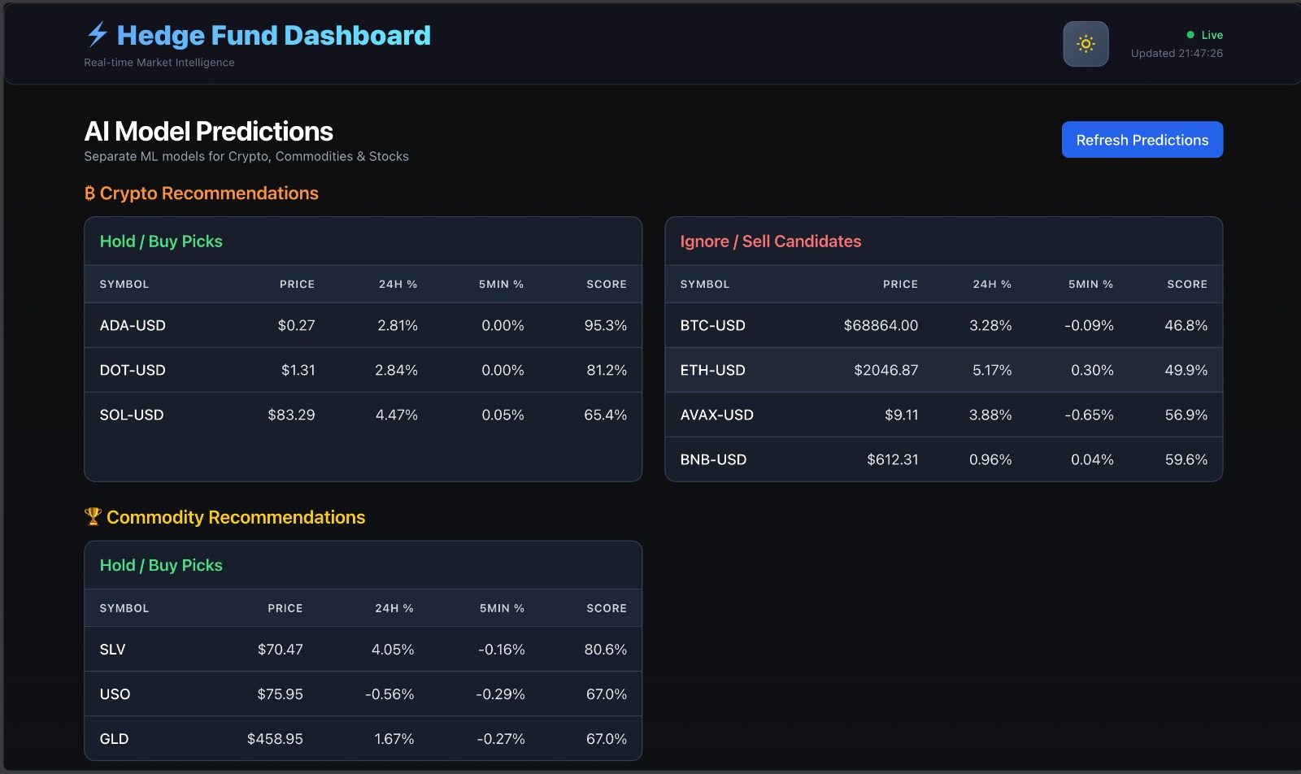Click the Bitcoin symbol beside Crypto Recommendations
This screenshot has width=1301, height=774.
tap(89, 193)
